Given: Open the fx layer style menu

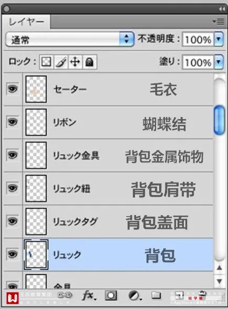Looking at the screenshot, I should point(89,296).
